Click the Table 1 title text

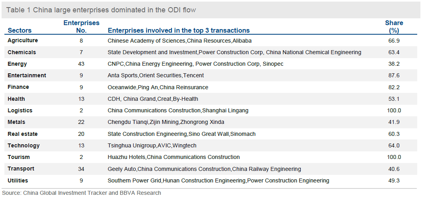point(101,10)
